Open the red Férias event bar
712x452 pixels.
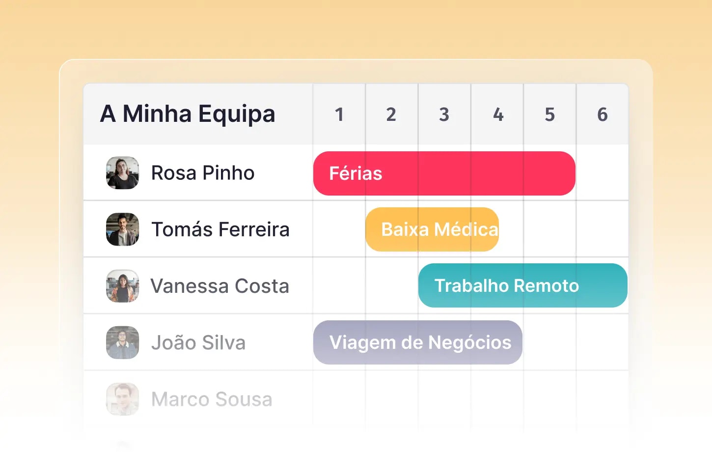(x=444, y=173)
